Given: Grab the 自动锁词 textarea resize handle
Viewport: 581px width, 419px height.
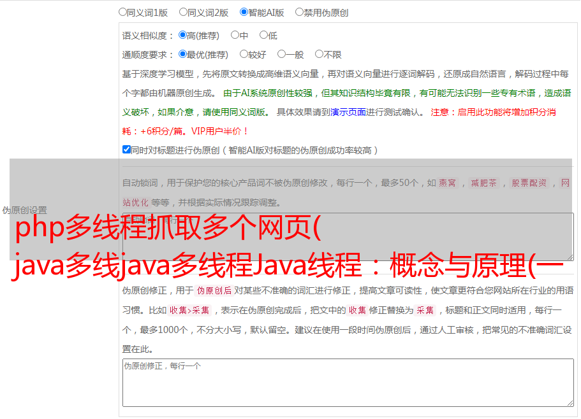Looking at the screenshot, I should [x=570, y=257].
